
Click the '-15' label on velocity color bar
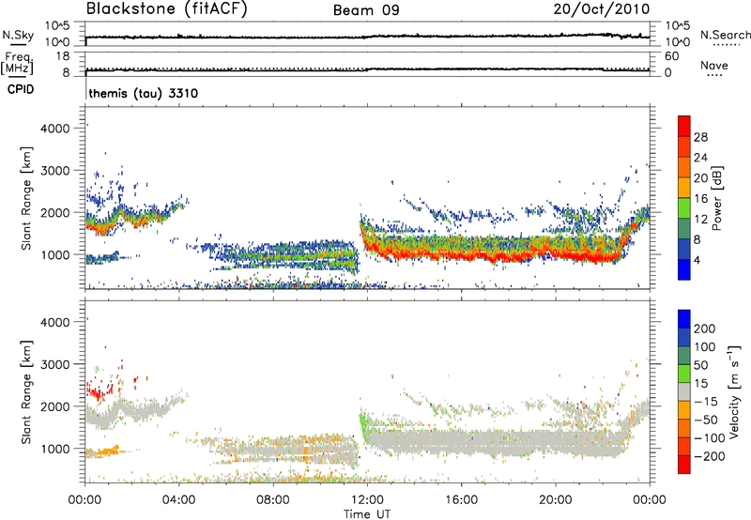click(706, 402)
